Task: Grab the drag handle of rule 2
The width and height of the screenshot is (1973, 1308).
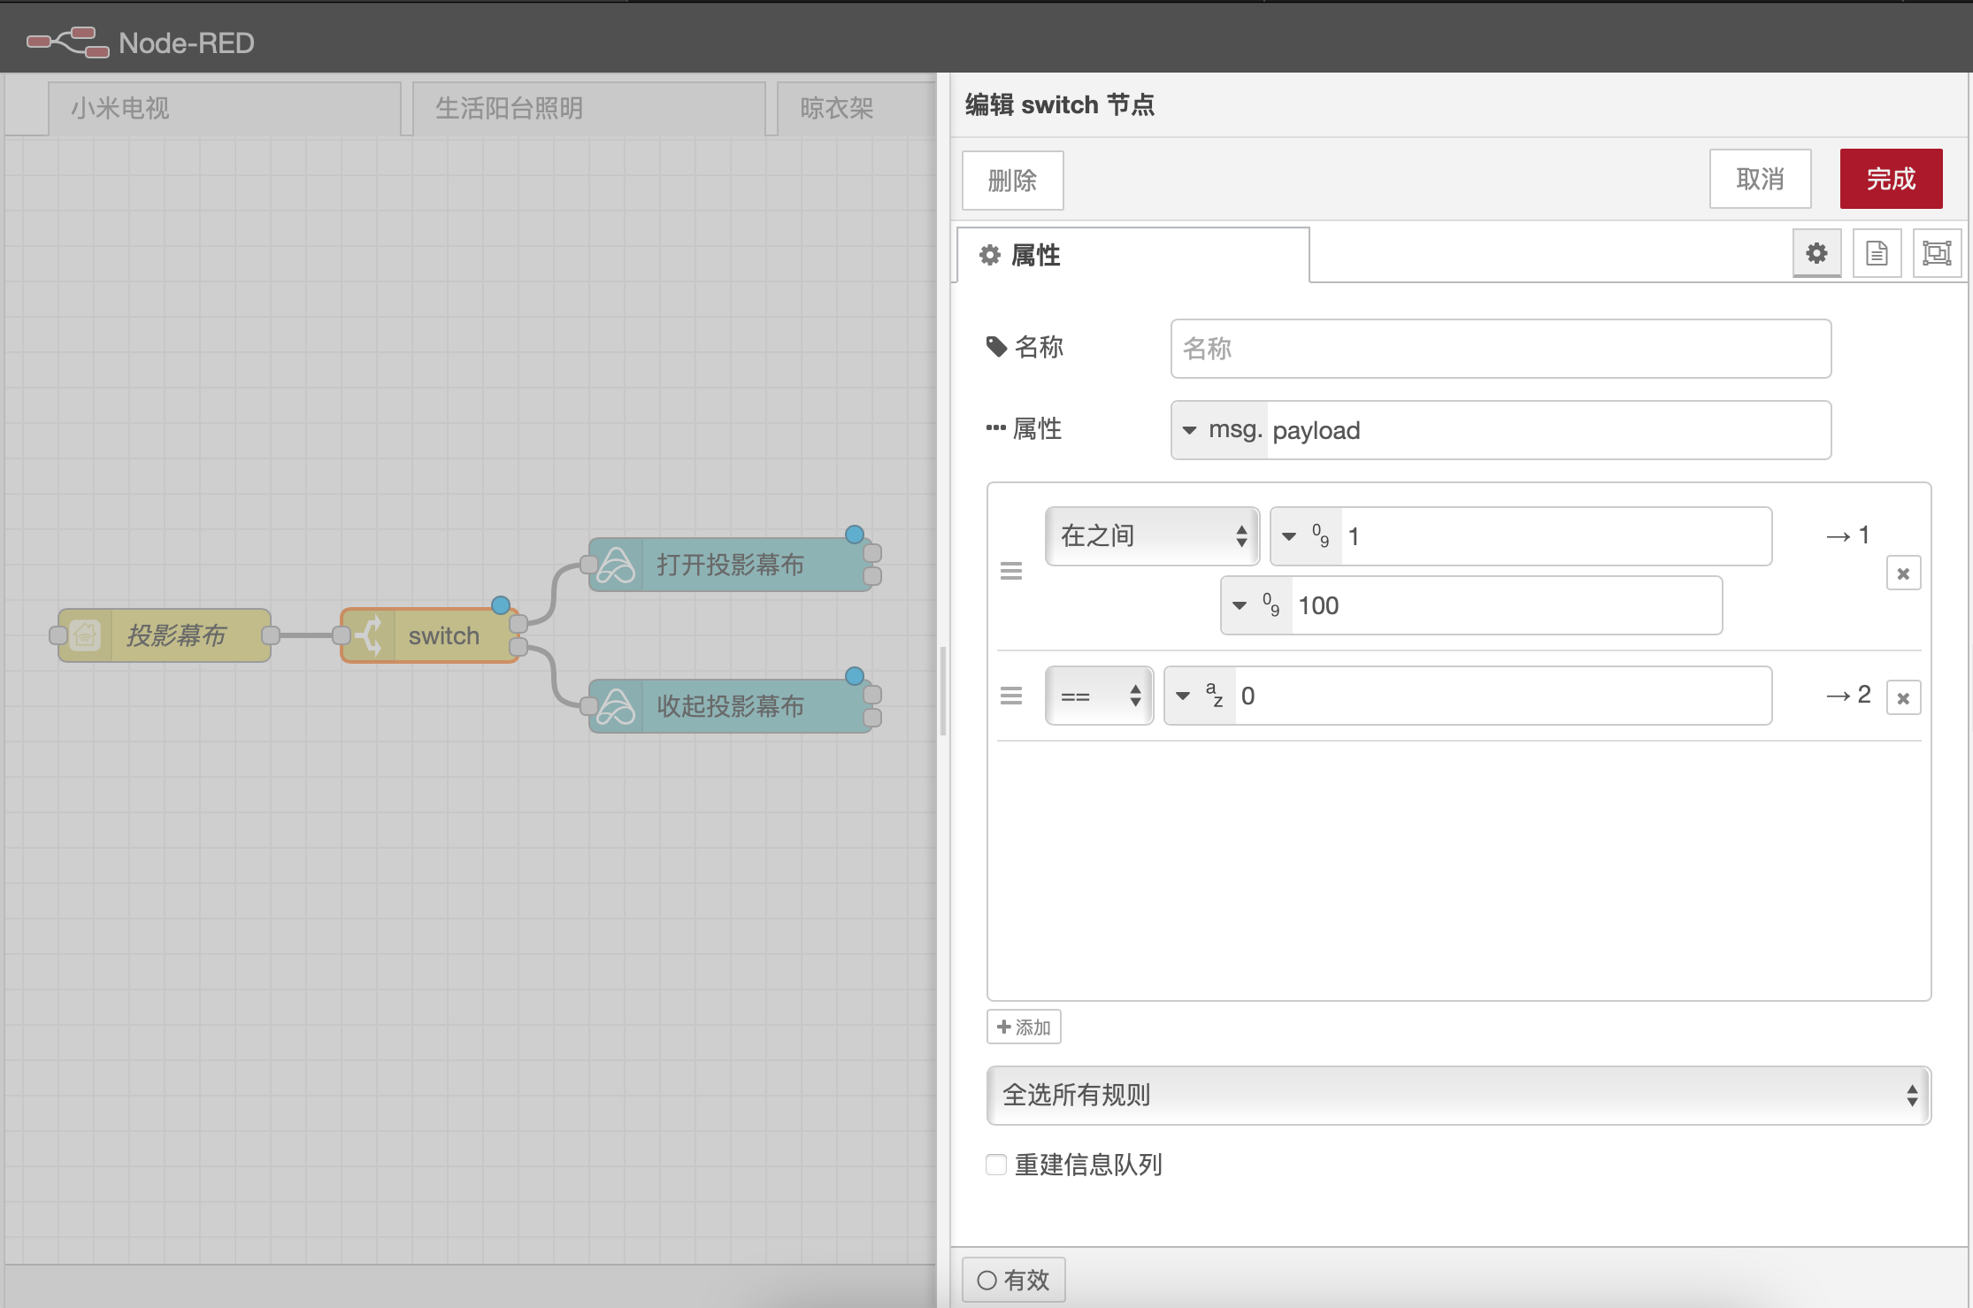Action: 1011,696
